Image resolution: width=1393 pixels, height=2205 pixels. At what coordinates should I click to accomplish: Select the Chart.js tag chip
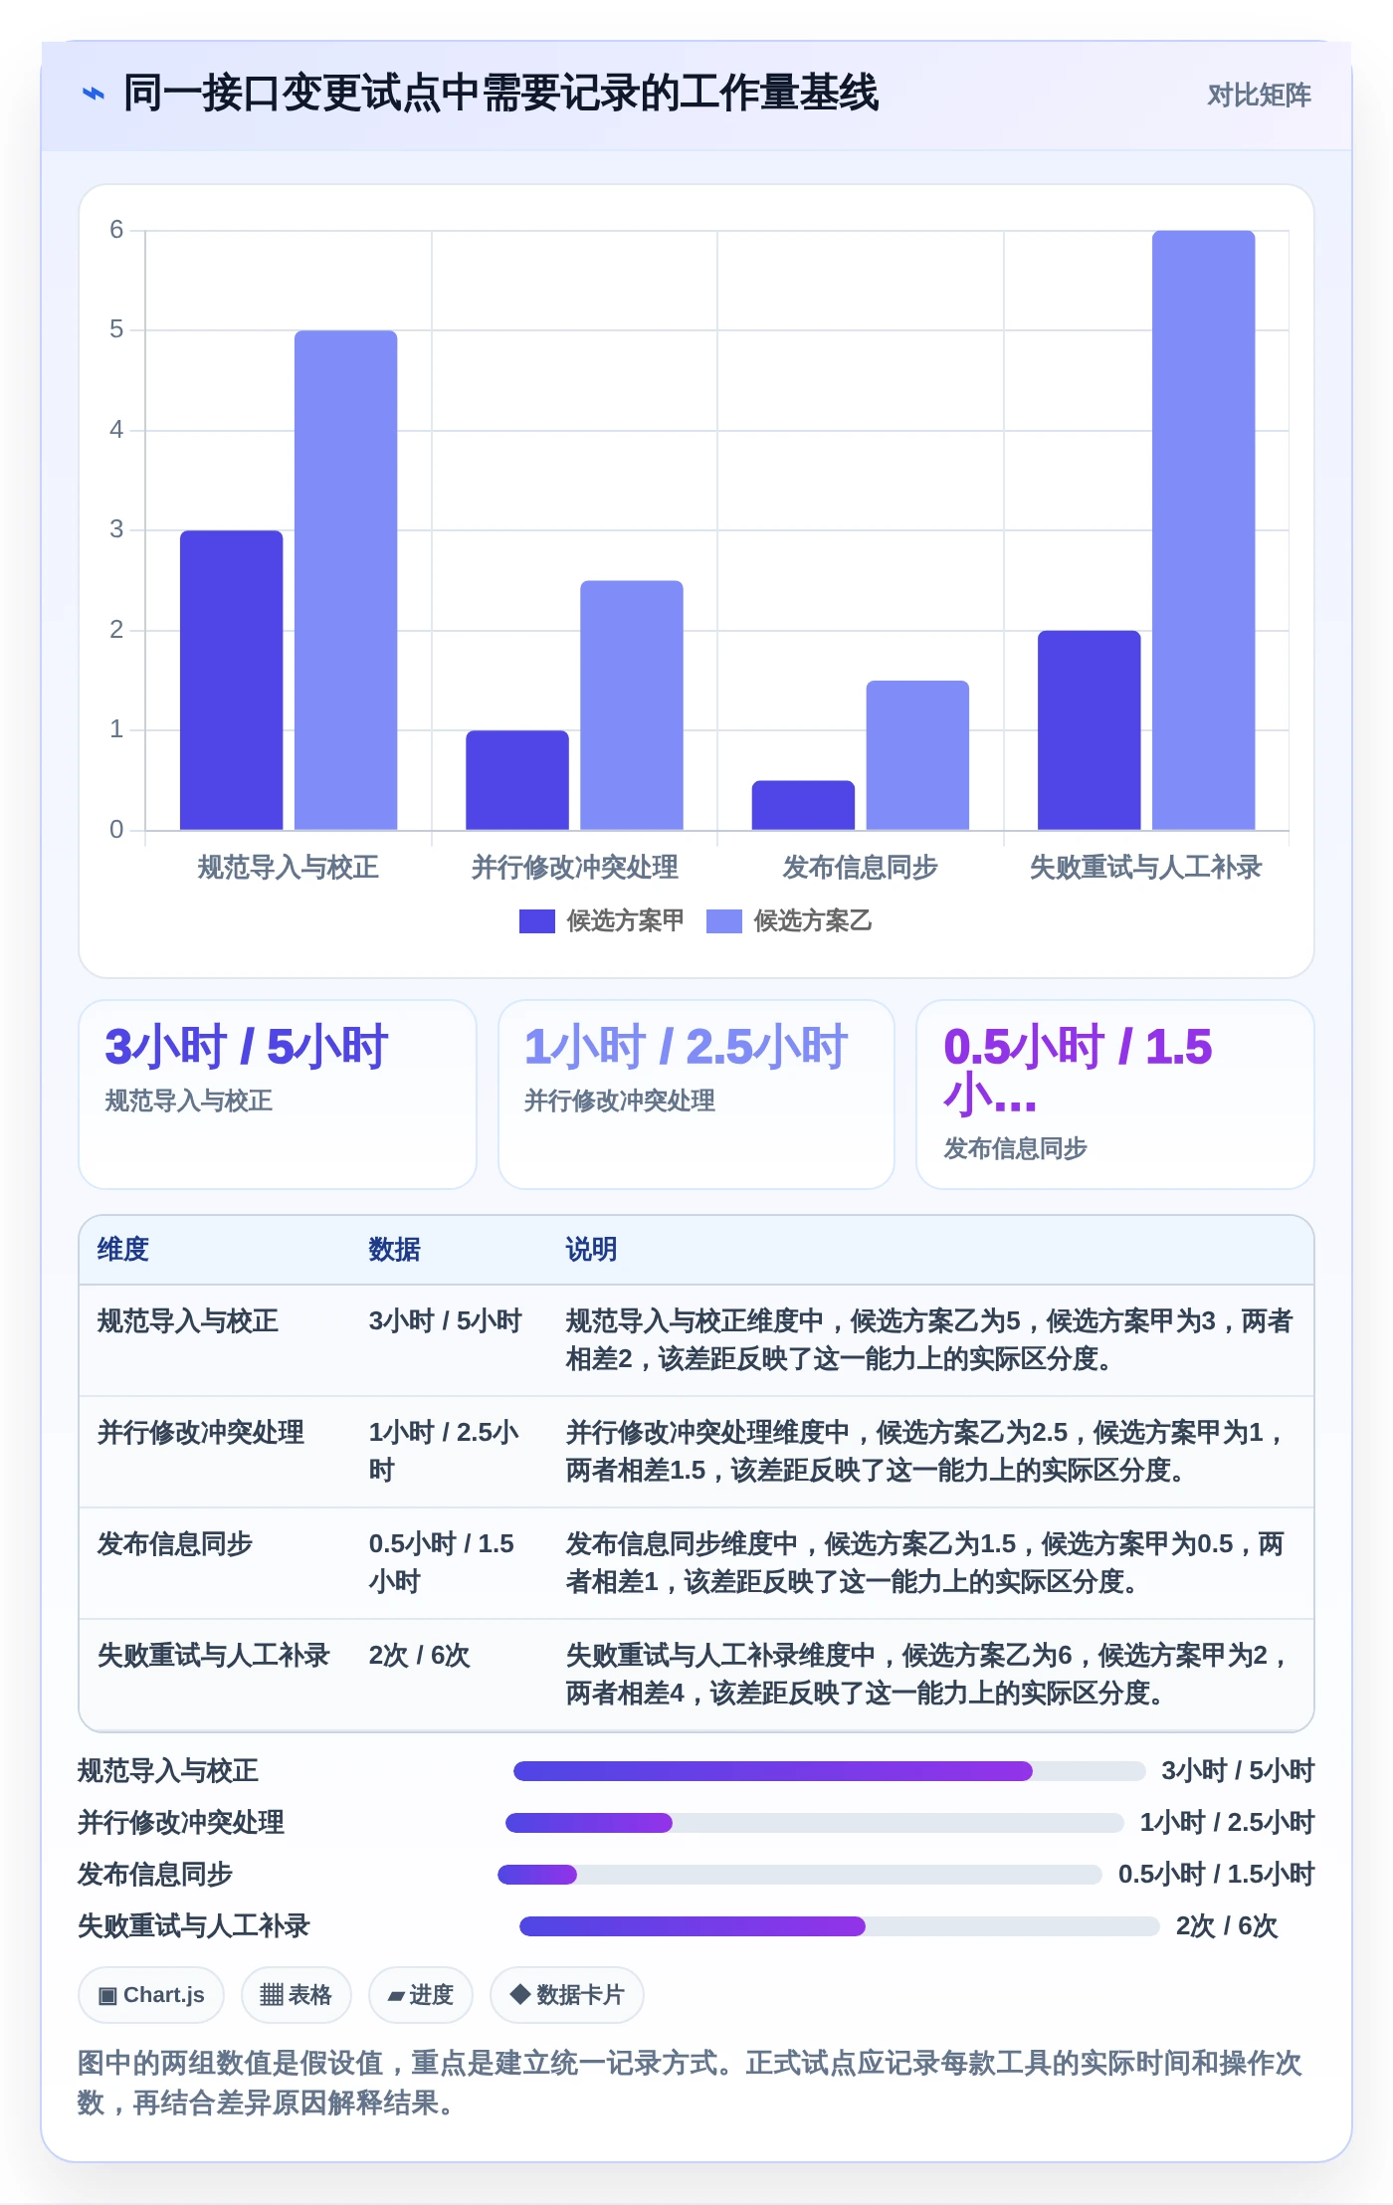point(151,1995)
